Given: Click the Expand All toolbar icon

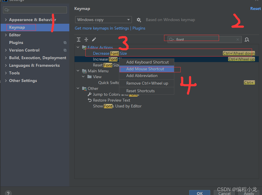Looking at the screenshot, I should [79, 40].
